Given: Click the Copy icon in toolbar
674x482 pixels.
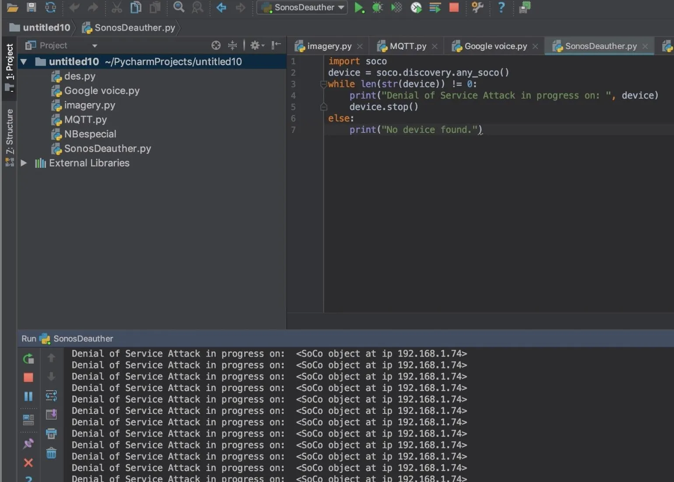Looking at the screenshot, I should pos(136,7).
